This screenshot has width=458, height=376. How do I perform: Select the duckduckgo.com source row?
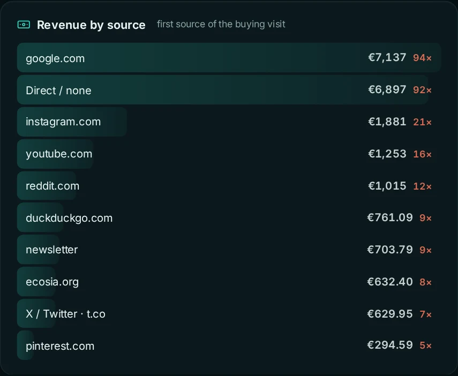[229, 217]
